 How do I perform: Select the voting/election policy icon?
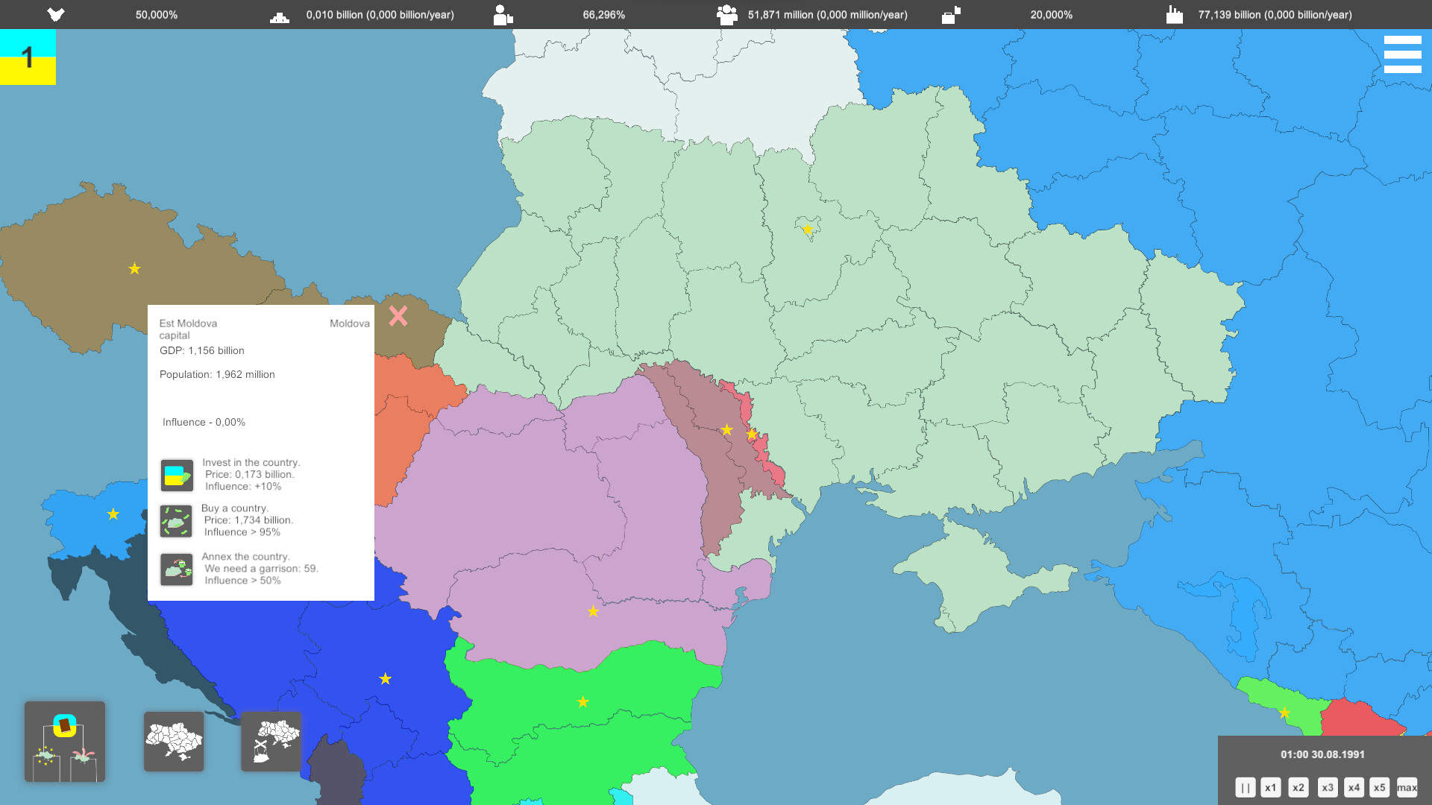click(65, 742)
